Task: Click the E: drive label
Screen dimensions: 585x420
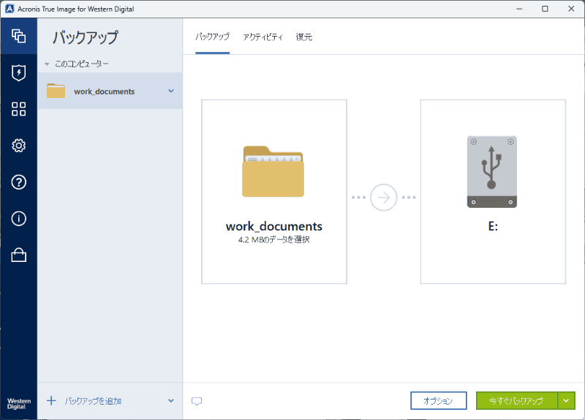Action: (x=493, y=226)
